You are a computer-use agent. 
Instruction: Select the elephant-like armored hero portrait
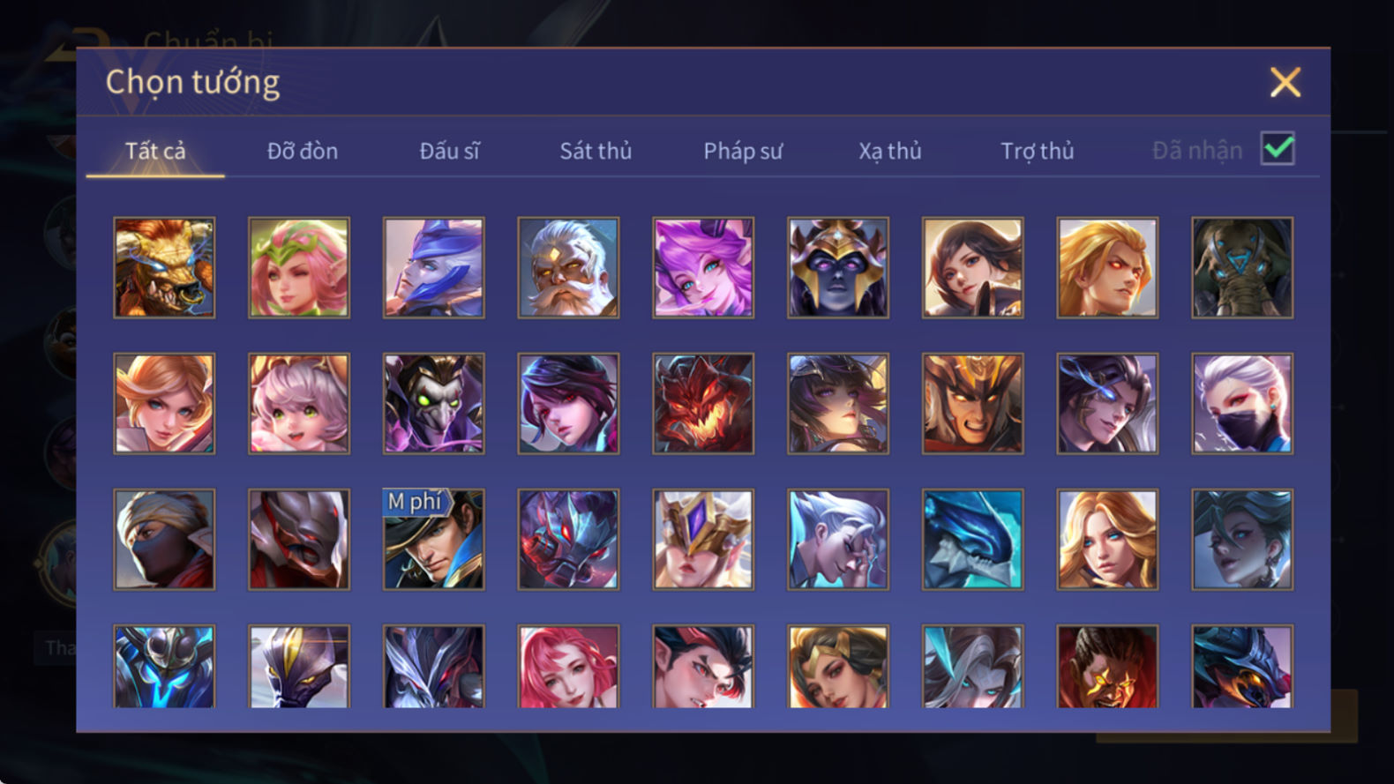tap(1242, 268)
